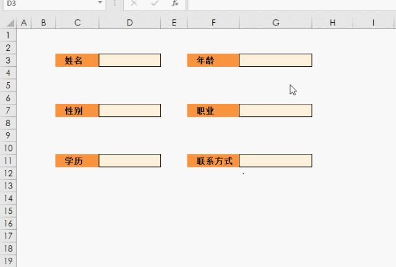The width and height of the screenshot is (396, 267).
Task: Select the input cell next to 性别
Action: point(130,111)
